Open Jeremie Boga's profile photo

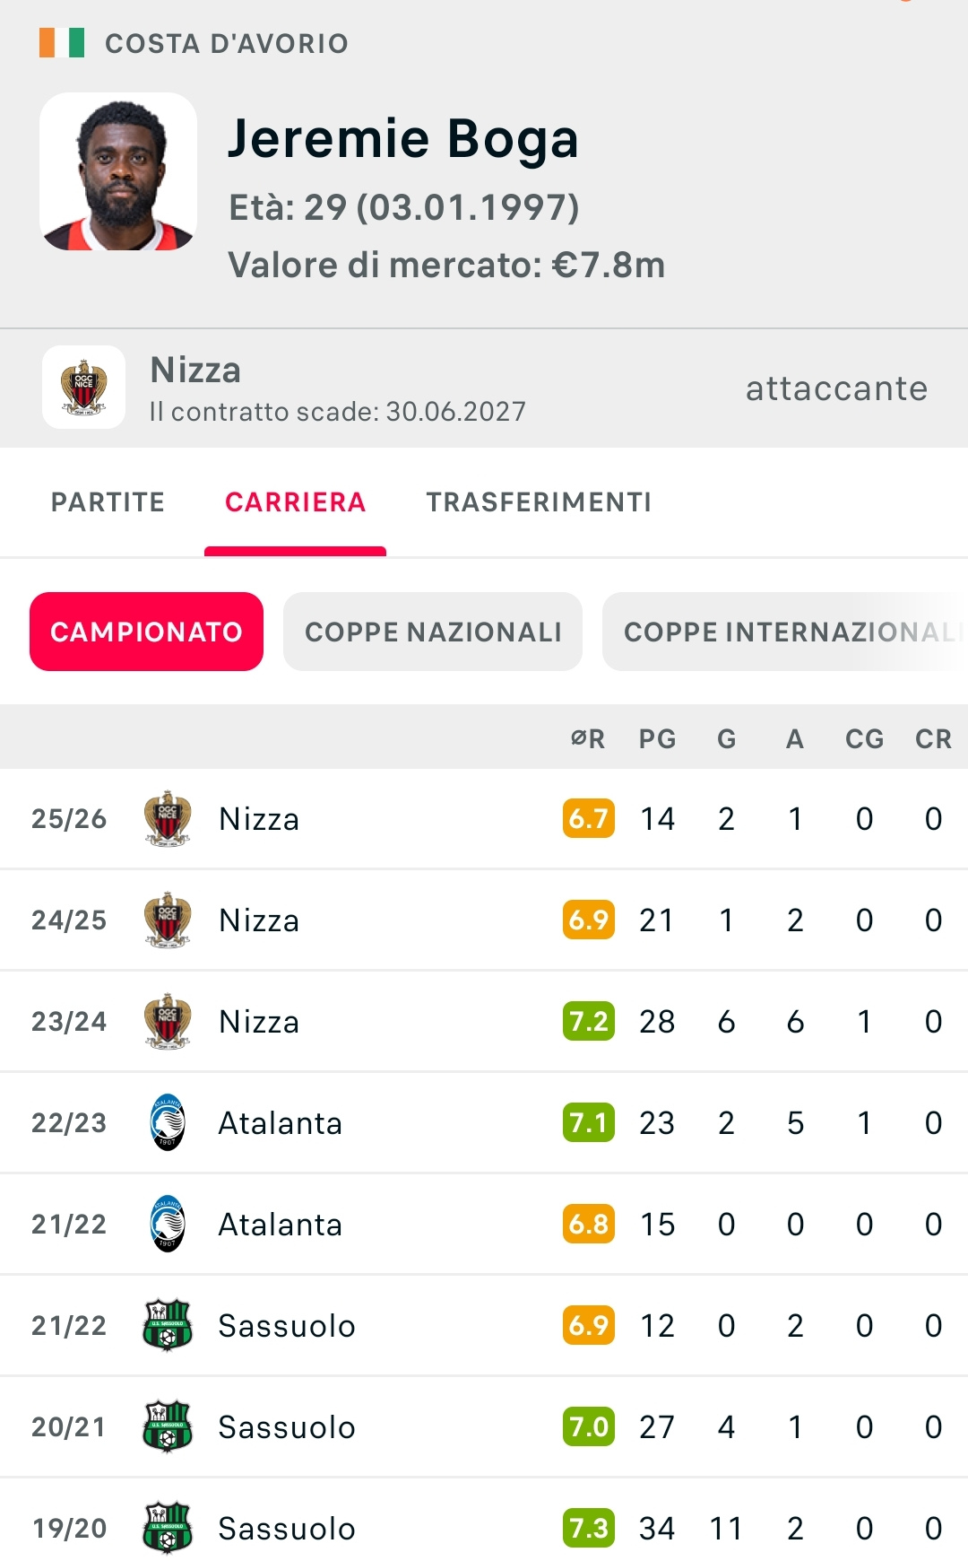pyautogui.click(x=118, y=171)
